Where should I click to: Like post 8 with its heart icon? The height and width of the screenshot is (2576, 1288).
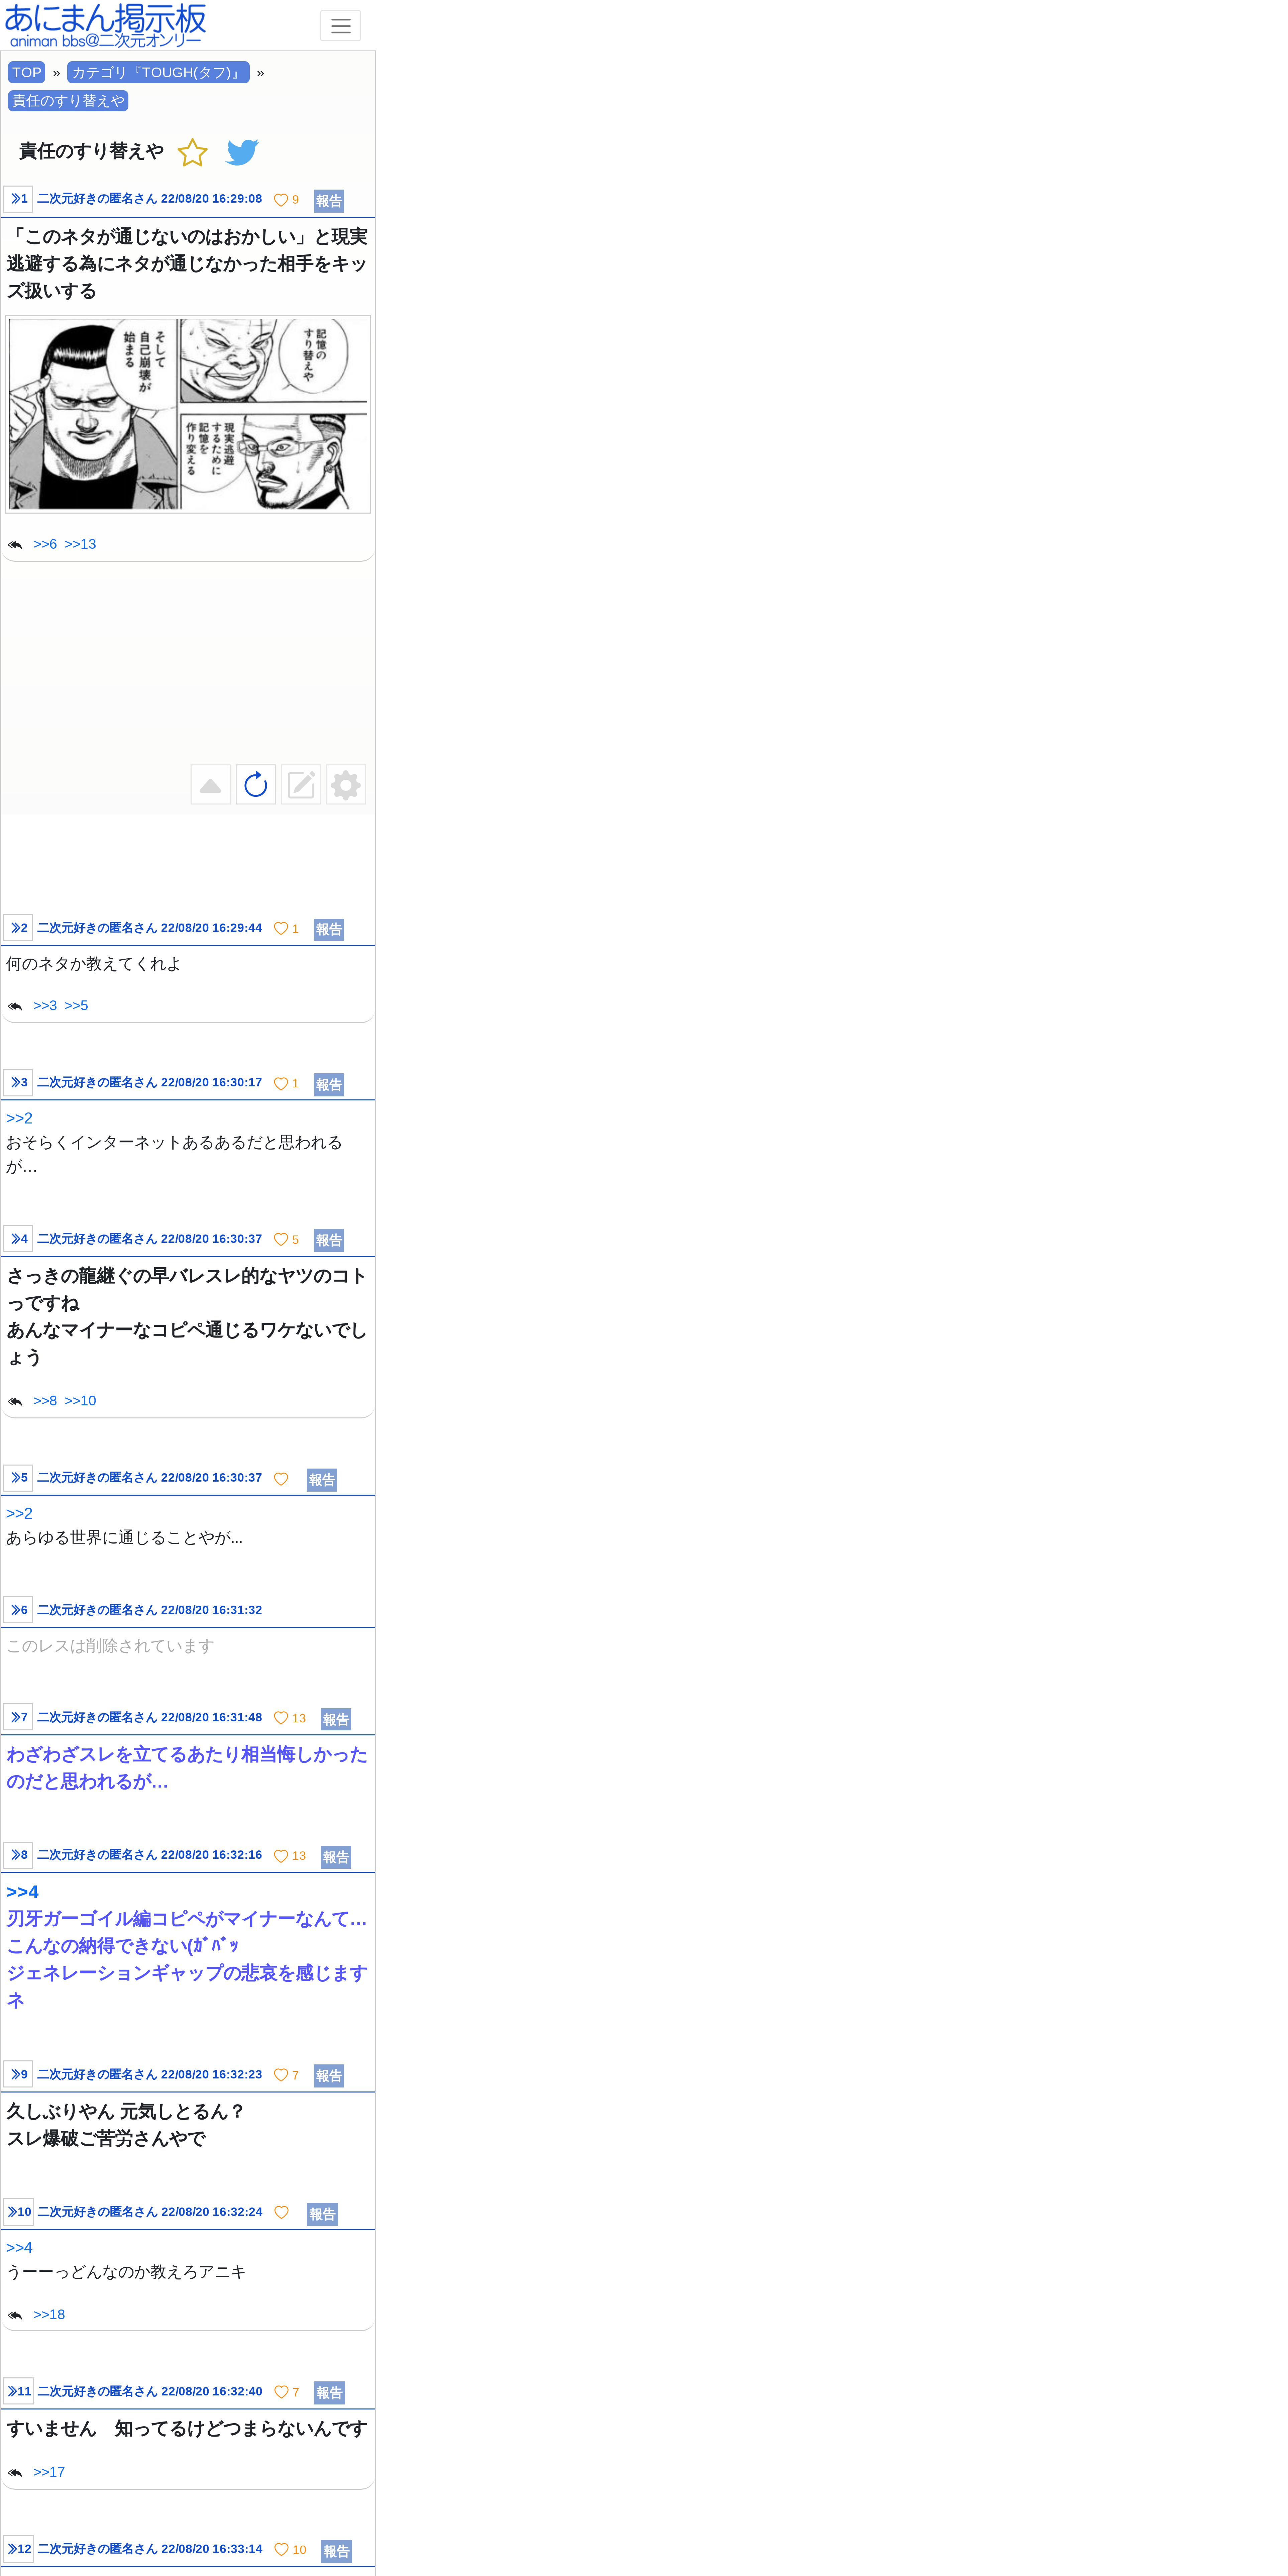click(x=281, y=1856)
